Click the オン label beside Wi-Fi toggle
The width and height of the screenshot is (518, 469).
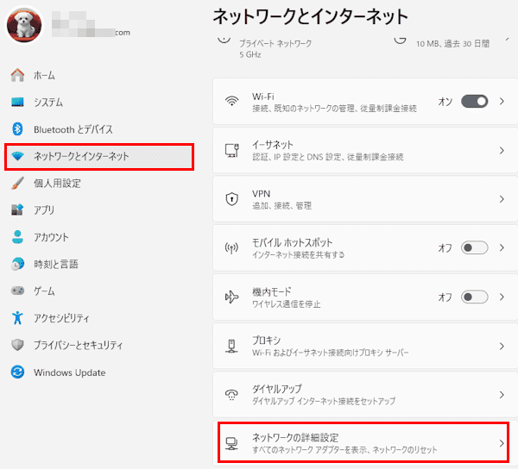point(445,102)
